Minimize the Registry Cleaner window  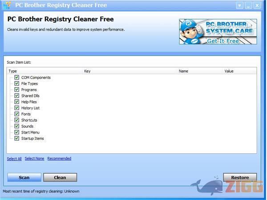coord(248,5)
